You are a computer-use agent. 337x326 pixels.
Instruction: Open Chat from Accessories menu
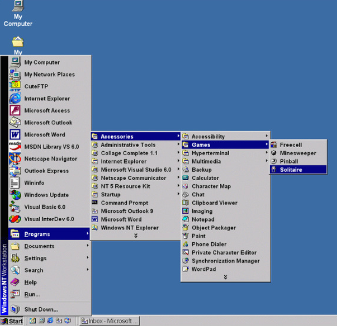[x=225, y=194]
